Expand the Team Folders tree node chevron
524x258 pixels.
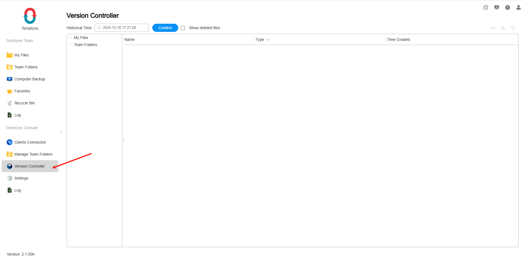pos(71,45)
